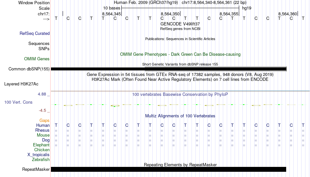Click 'Short Genetic Variants from dbSNP release 155'

(x=180, y=64)
